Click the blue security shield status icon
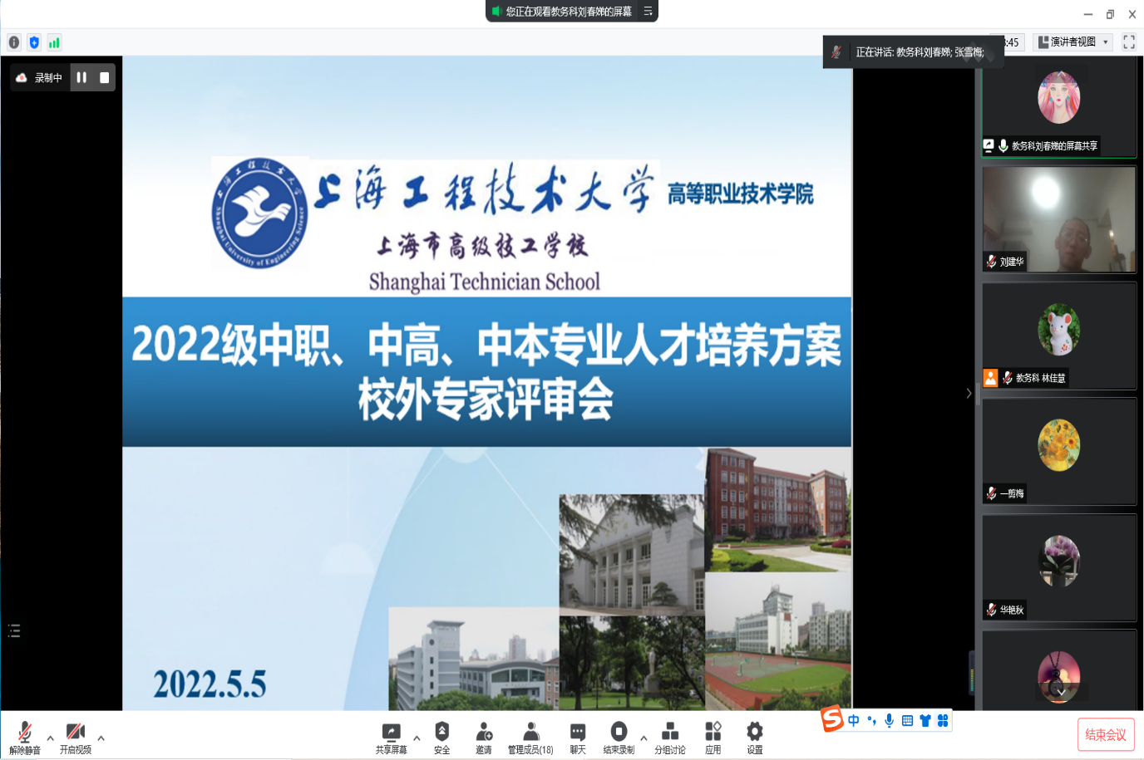 click(x=34, y=42)
